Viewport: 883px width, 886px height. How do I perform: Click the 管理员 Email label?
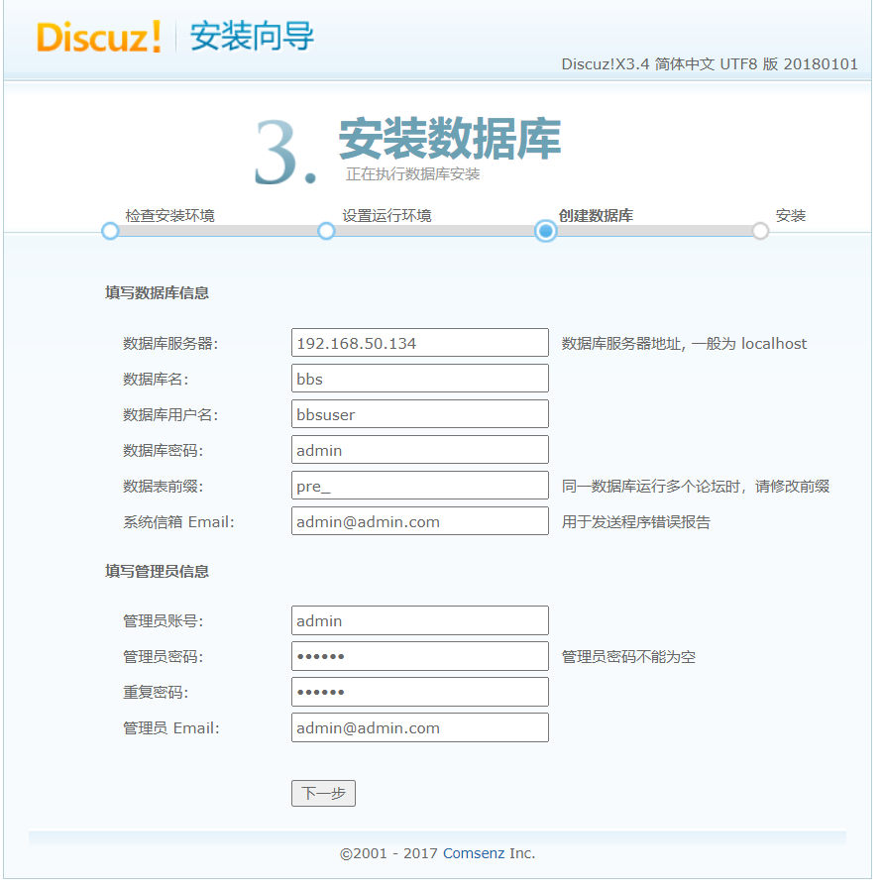[171, 727]
